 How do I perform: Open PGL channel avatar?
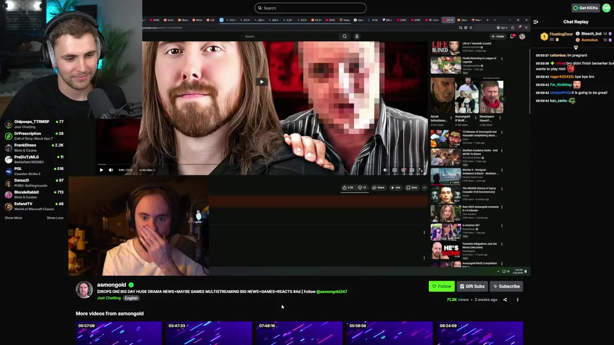point(8,171)
